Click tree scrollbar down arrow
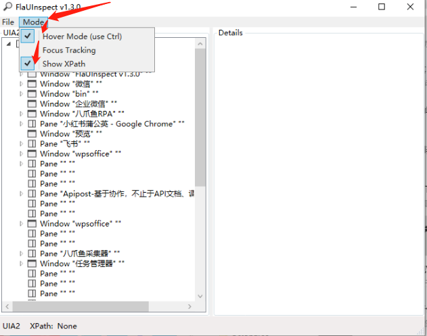This screenshot has width=427, height=336. click(200, 296)
